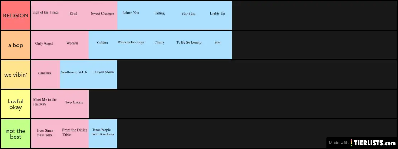Click the Sunflower, Vol. 6 tile

tap(74, 74)
